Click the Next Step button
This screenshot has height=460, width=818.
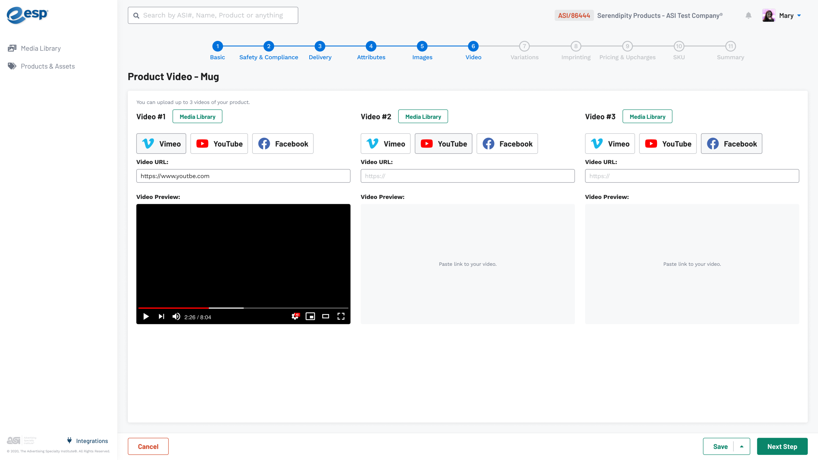pos(782,447)
